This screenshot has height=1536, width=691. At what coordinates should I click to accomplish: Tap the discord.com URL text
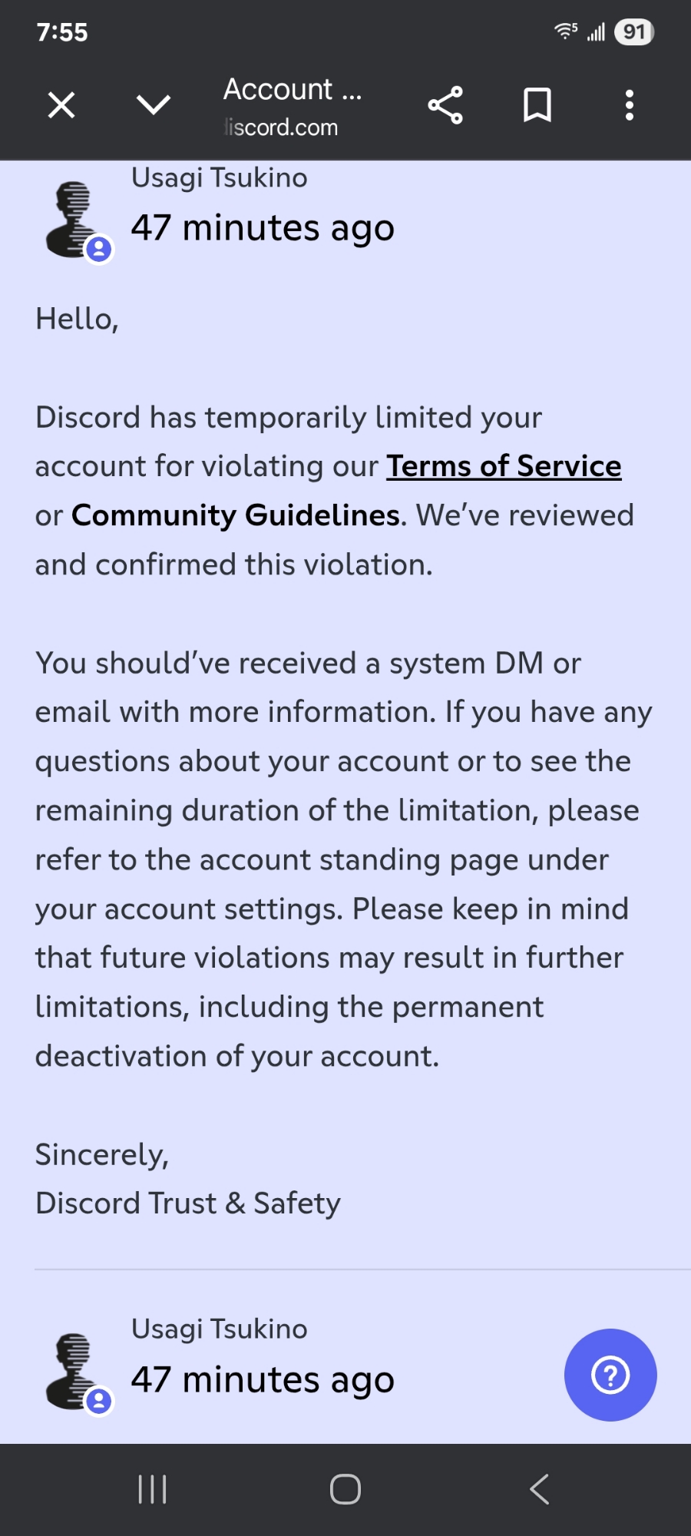281,127
